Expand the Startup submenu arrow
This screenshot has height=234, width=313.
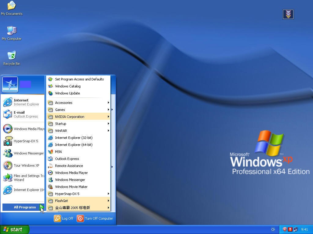pyautogui.click(x=109, y=124)
